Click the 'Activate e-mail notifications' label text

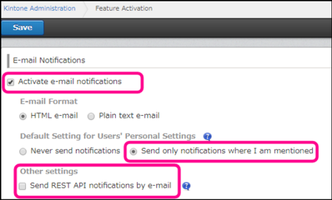(70, 82)
